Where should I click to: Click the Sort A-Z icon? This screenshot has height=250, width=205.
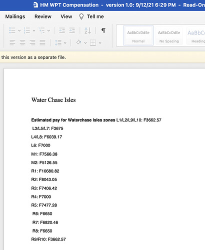(x=87, y=30)
